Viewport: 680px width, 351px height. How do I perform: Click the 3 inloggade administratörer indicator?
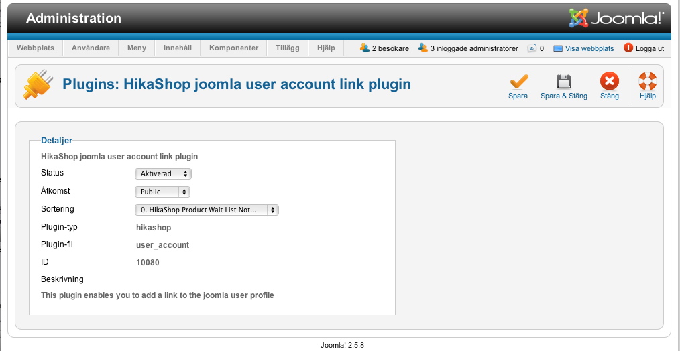pyautogui.click(x=473, y=48)
